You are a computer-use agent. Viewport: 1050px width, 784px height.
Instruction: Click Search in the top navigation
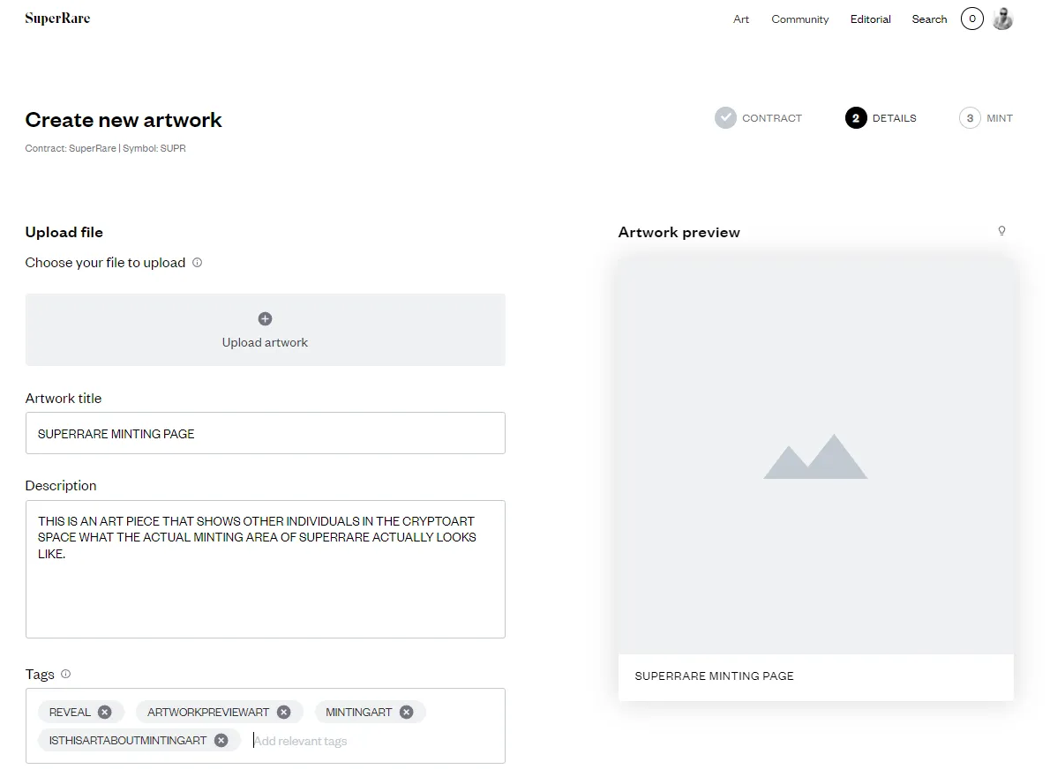point(929,19)
